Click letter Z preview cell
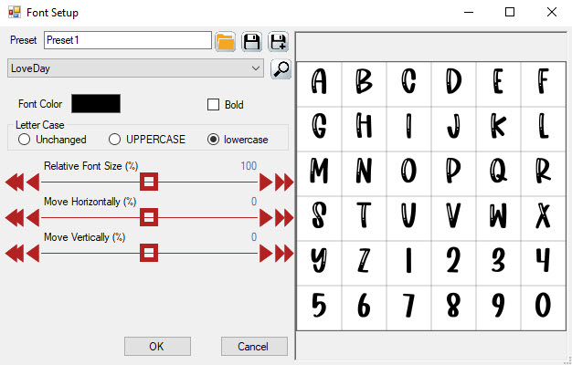This screenshot has height=365, width=572. (364, 263)
